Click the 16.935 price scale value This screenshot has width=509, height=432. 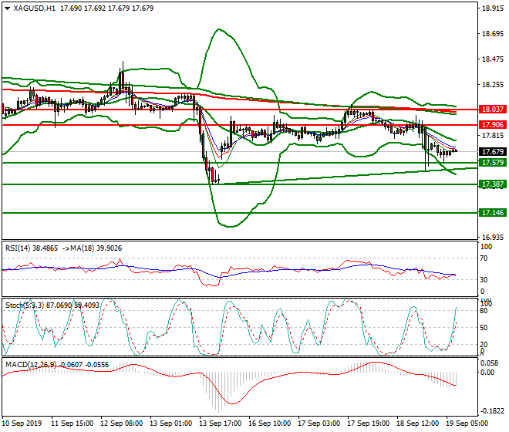493,238
